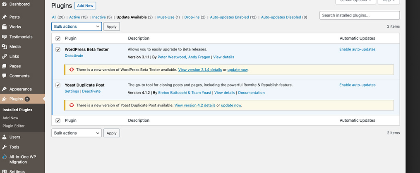Click update now for Yoast Duplicate Post
This screenshot has width=420, height=173.
(231, 105)
